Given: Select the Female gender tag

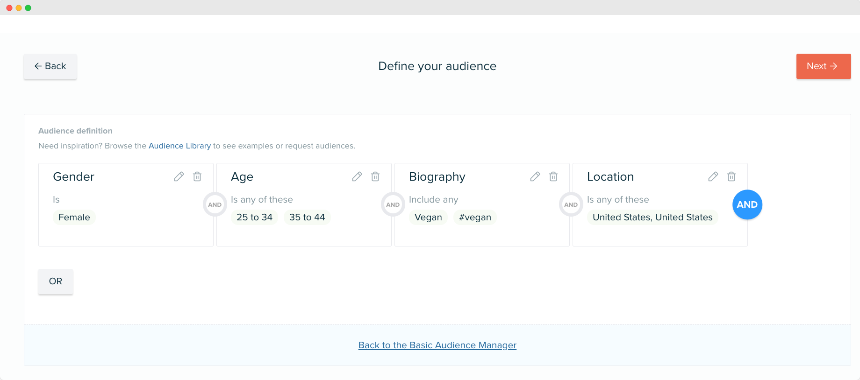Looking at the screenshot, I should pyautogui.click(x=74, y=217).
